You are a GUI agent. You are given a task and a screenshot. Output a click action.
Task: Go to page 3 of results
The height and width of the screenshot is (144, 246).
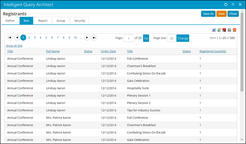pos(35,38)
